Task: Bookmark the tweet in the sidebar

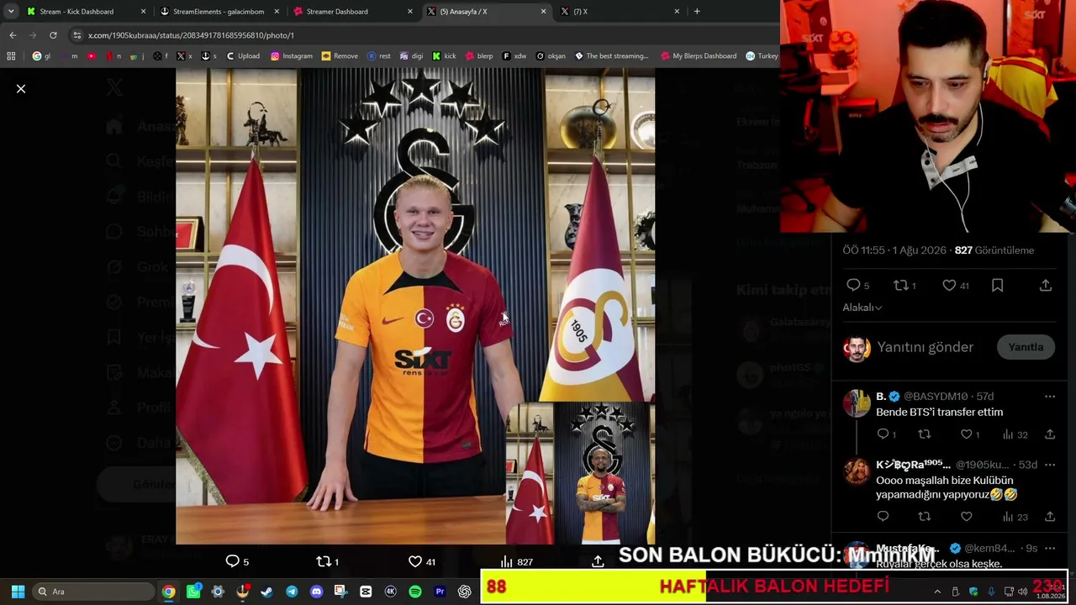Action: tap(997, 286)
